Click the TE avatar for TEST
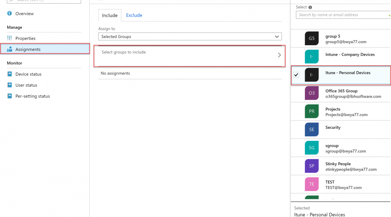 click(312, 184)
